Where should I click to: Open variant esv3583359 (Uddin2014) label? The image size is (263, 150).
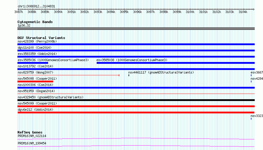(37, 54)
